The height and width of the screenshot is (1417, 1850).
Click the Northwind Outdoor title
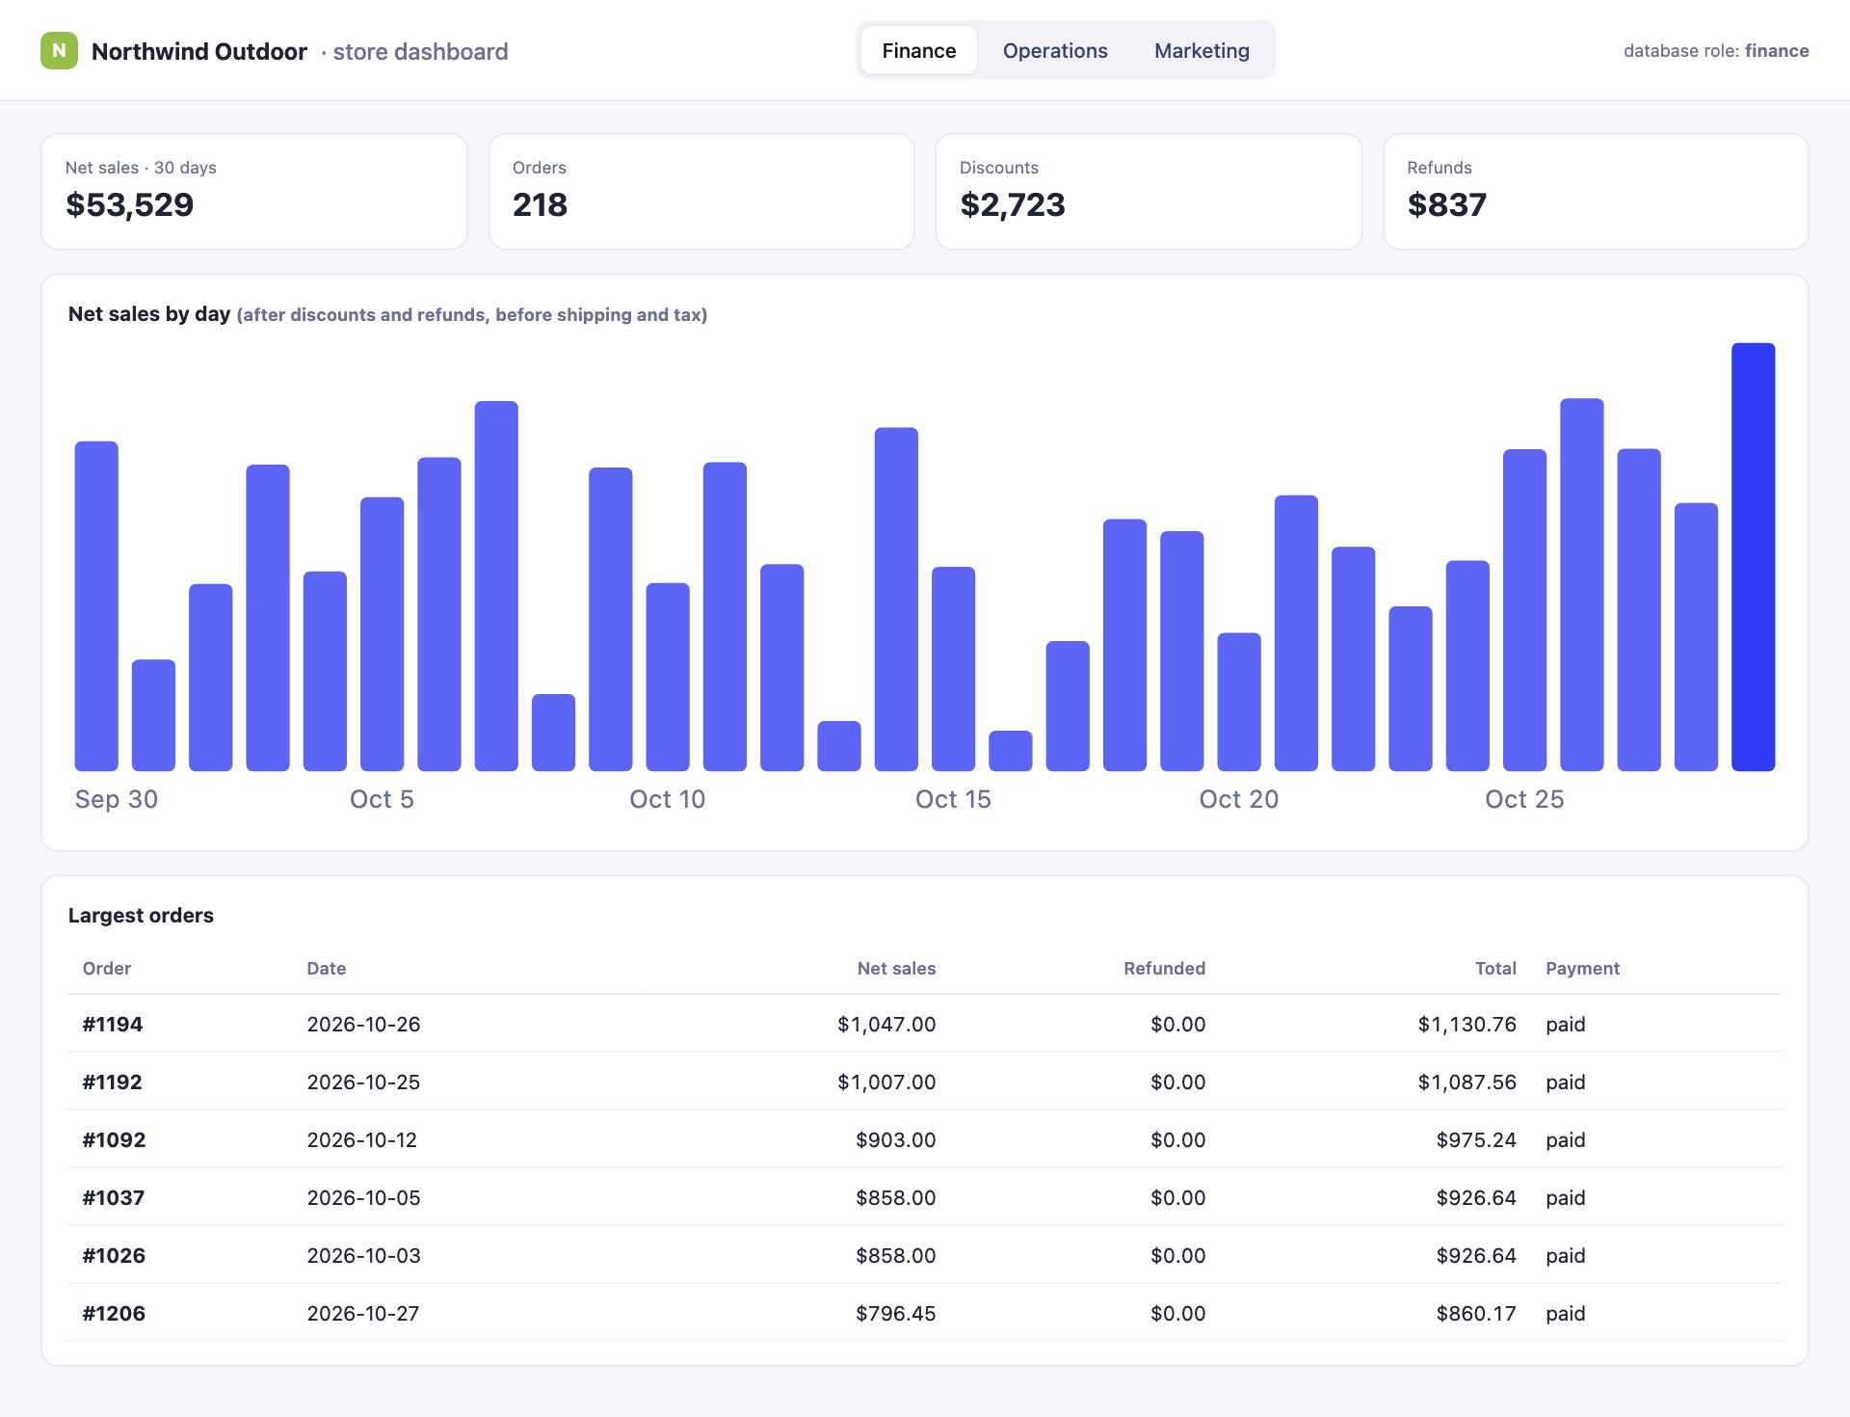[199, 52]
